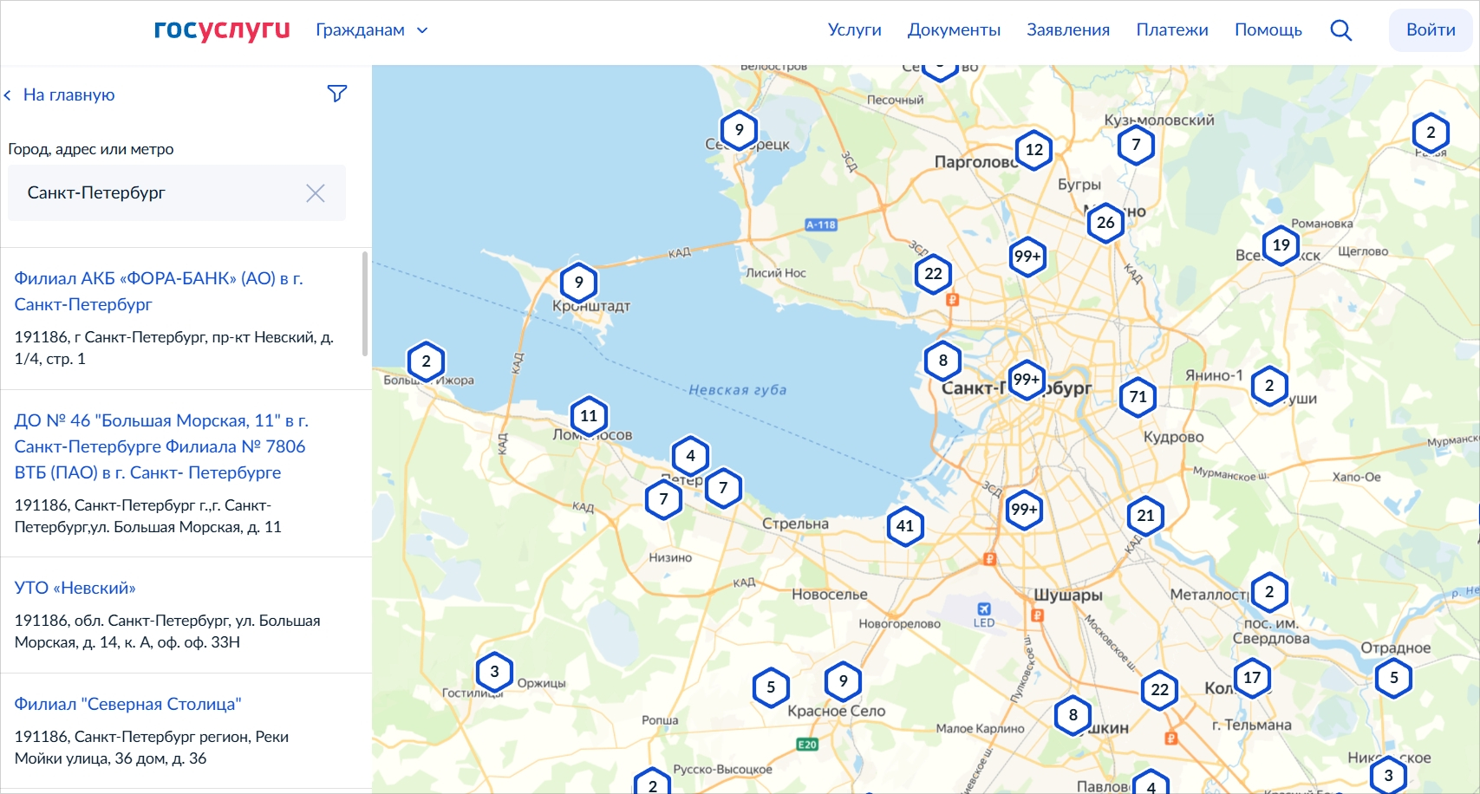Viewport: 1480px width, 794px height.
Task: Select the cluster marker labeled 41
Action: coord(905,526)
